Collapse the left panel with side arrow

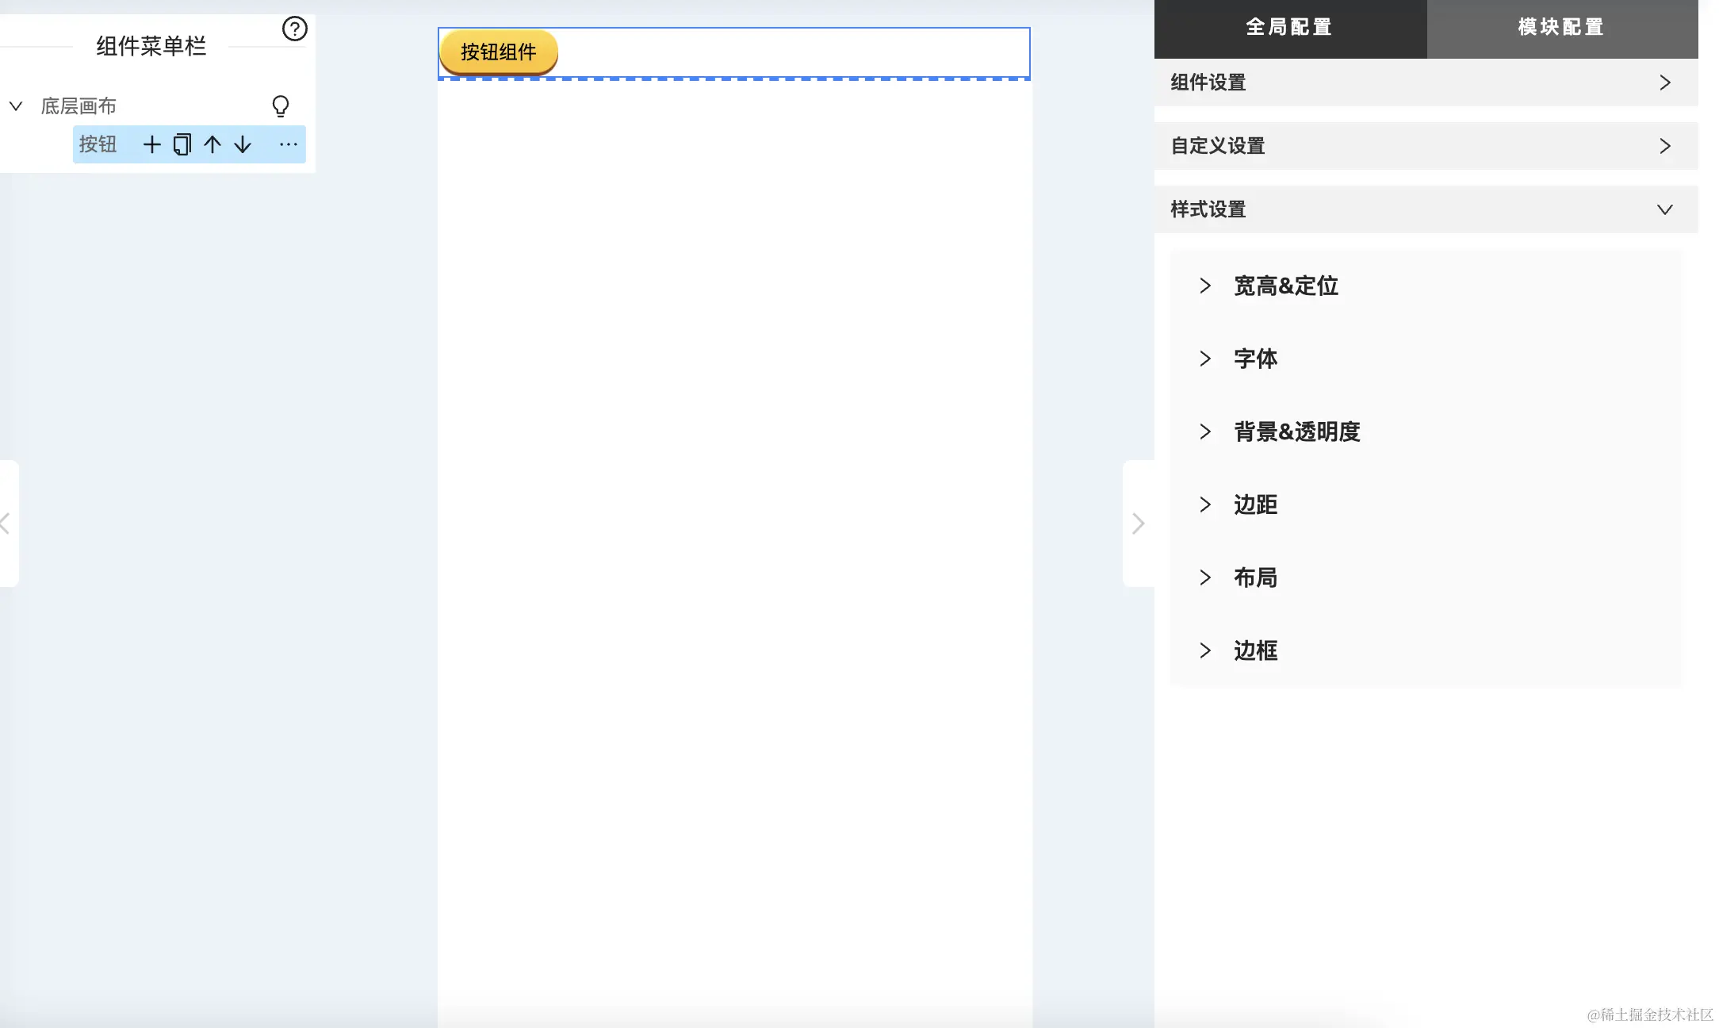[6, 524]
